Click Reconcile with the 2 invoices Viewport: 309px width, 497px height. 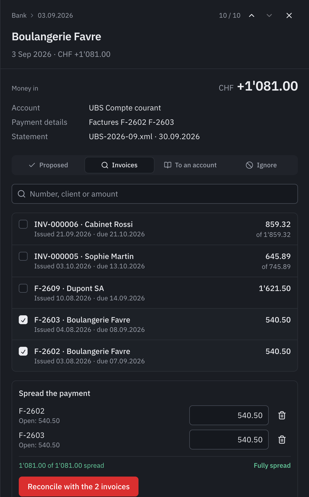pyautogui.click(x=79, y=487)
